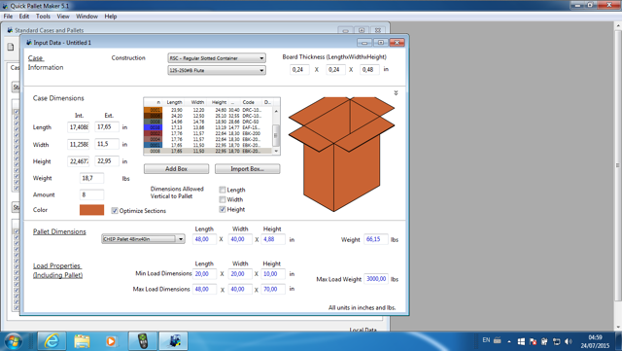The width and height of the screenshot is (622, 351).
Task: Open the Window menu
Action: 86,17
